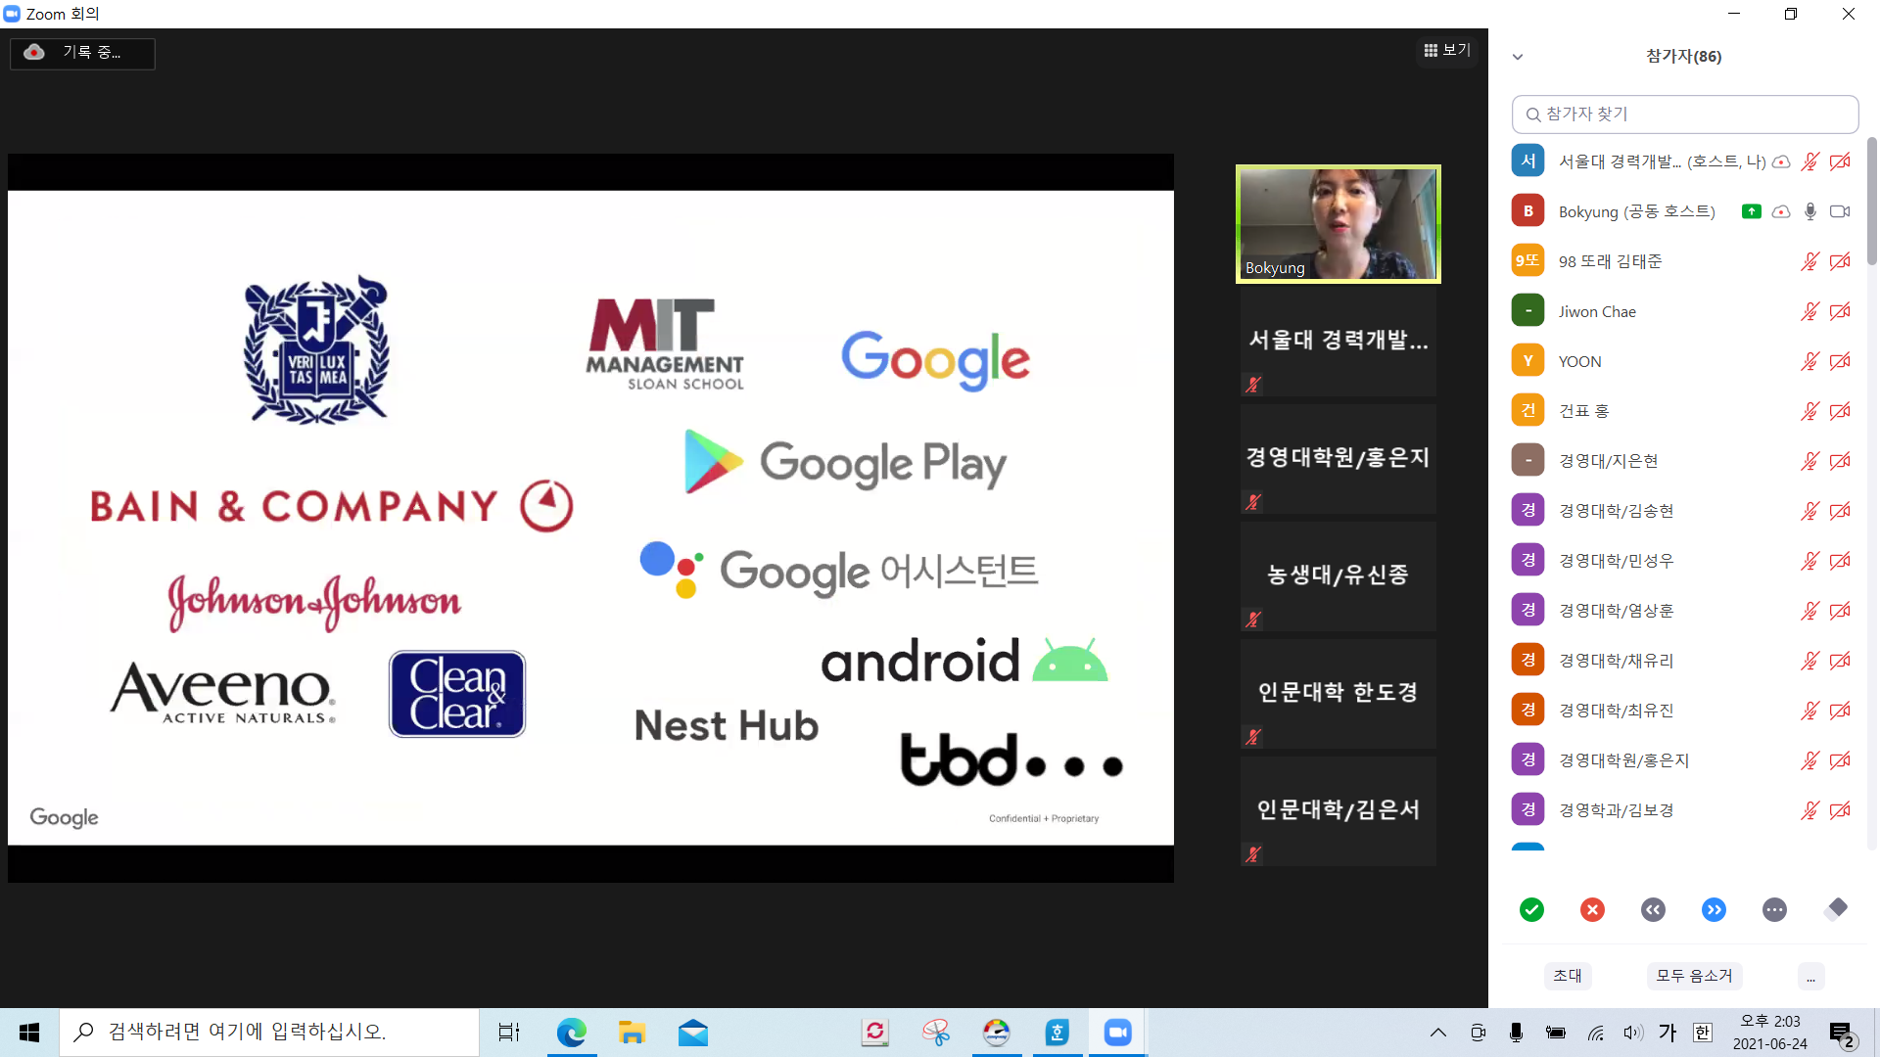The height and width of the screenshot is (1057, 1880).
Task: Click the host's cloud recording icon
Action: 1781,161
